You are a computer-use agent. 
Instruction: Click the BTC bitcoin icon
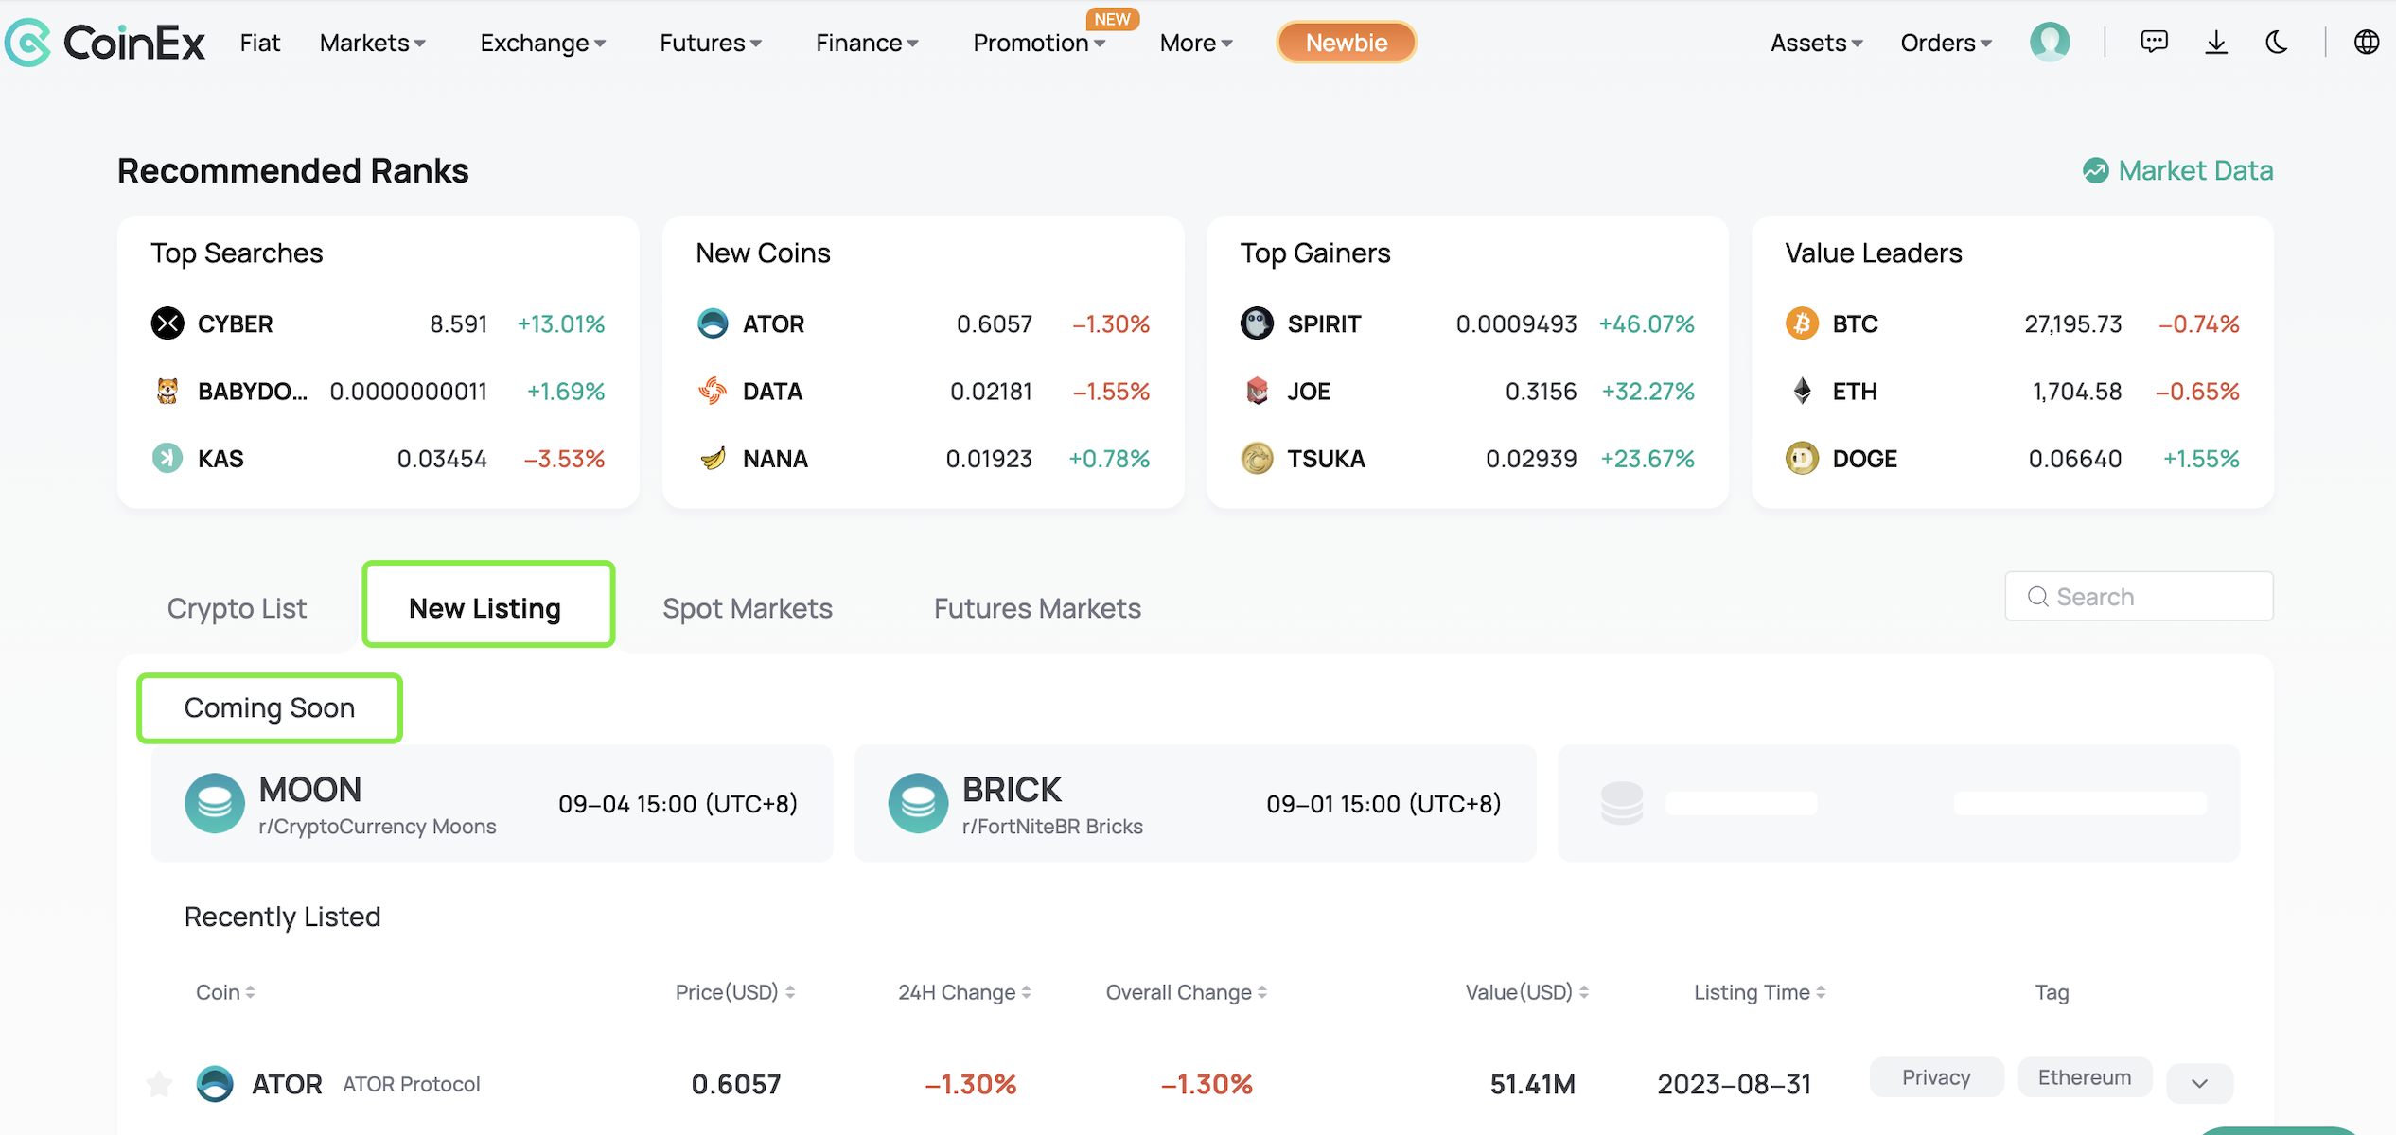pos(1802,323)
